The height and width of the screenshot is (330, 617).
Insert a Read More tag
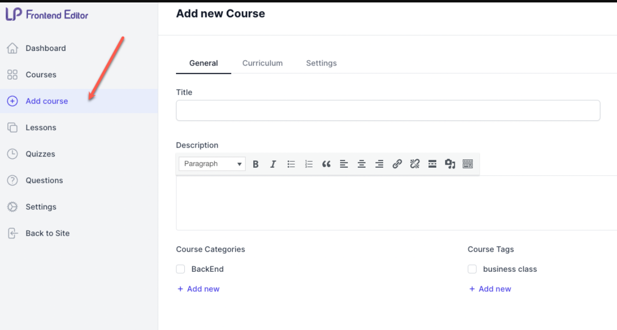point(432,164)
